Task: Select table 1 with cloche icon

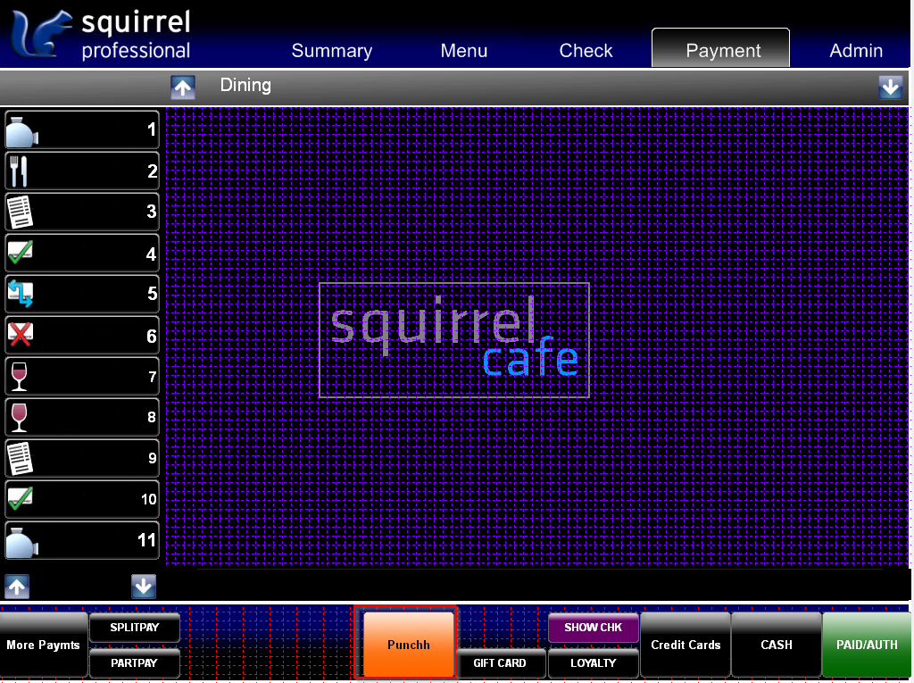Action: click(x=82, y=130)
